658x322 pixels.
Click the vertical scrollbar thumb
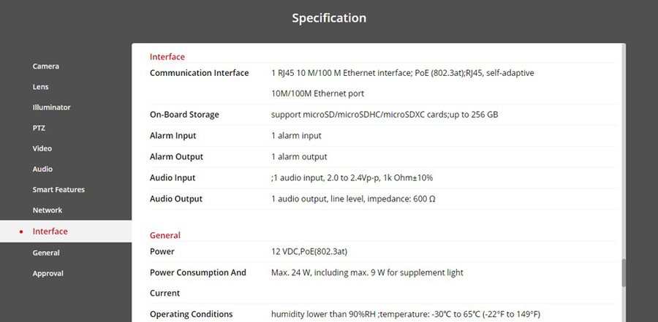624,273
